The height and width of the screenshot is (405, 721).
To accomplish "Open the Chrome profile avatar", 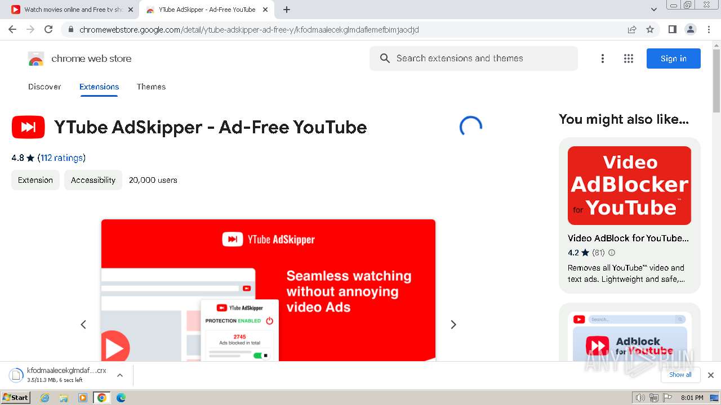I will point(690,29).
